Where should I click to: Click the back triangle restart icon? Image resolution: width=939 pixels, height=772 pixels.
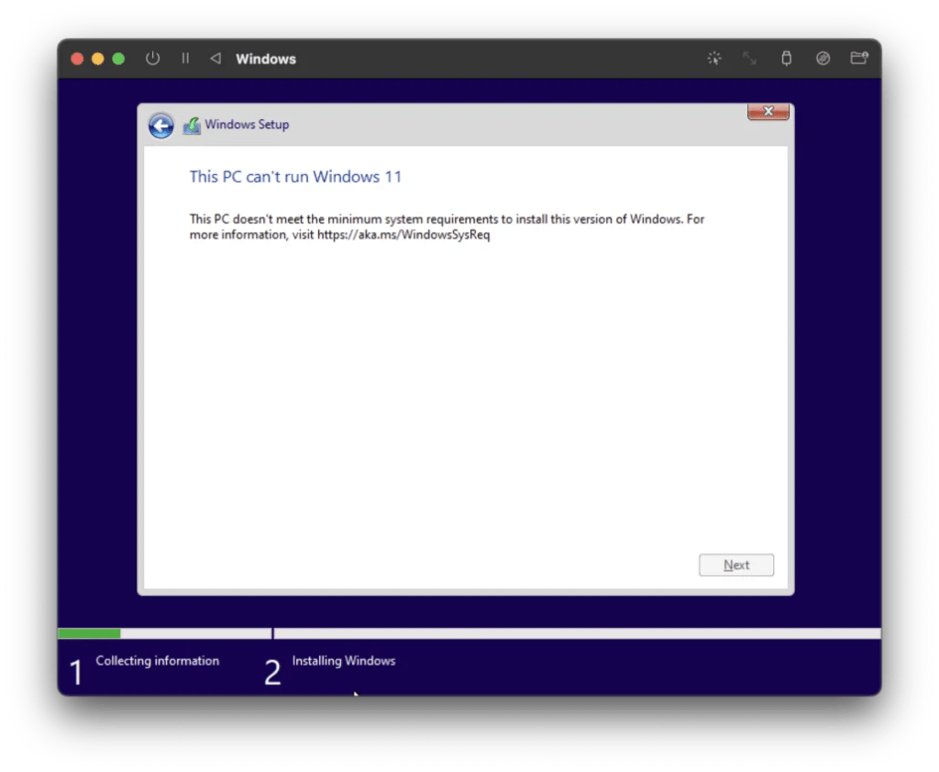tap(215, 58)
